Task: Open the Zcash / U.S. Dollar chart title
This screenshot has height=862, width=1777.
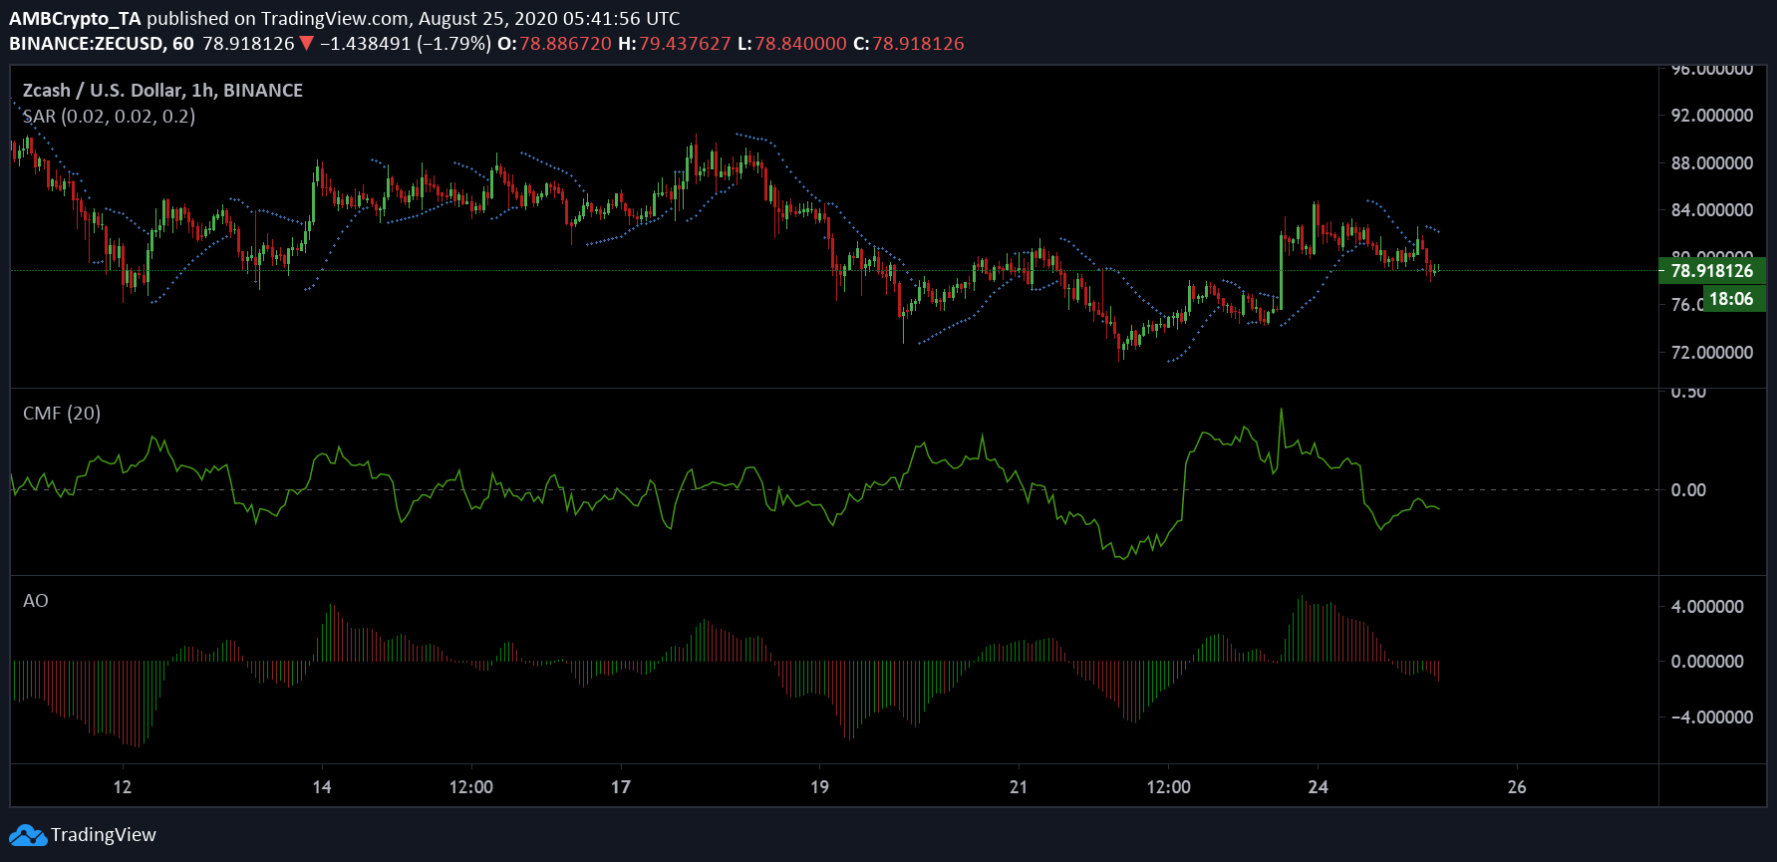Action: [162, 91]
